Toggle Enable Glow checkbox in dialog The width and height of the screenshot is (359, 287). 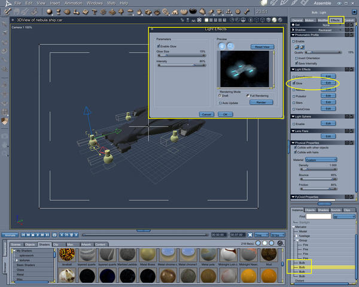[x=158, y=46]
